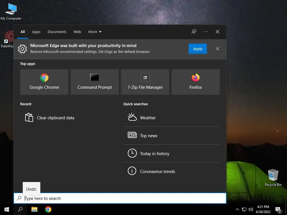
Task: Open the three-dot options menu
Action: click(205, 32)
